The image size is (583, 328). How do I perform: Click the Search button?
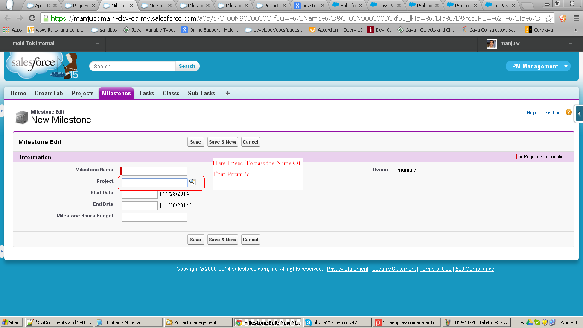[187, 66]
